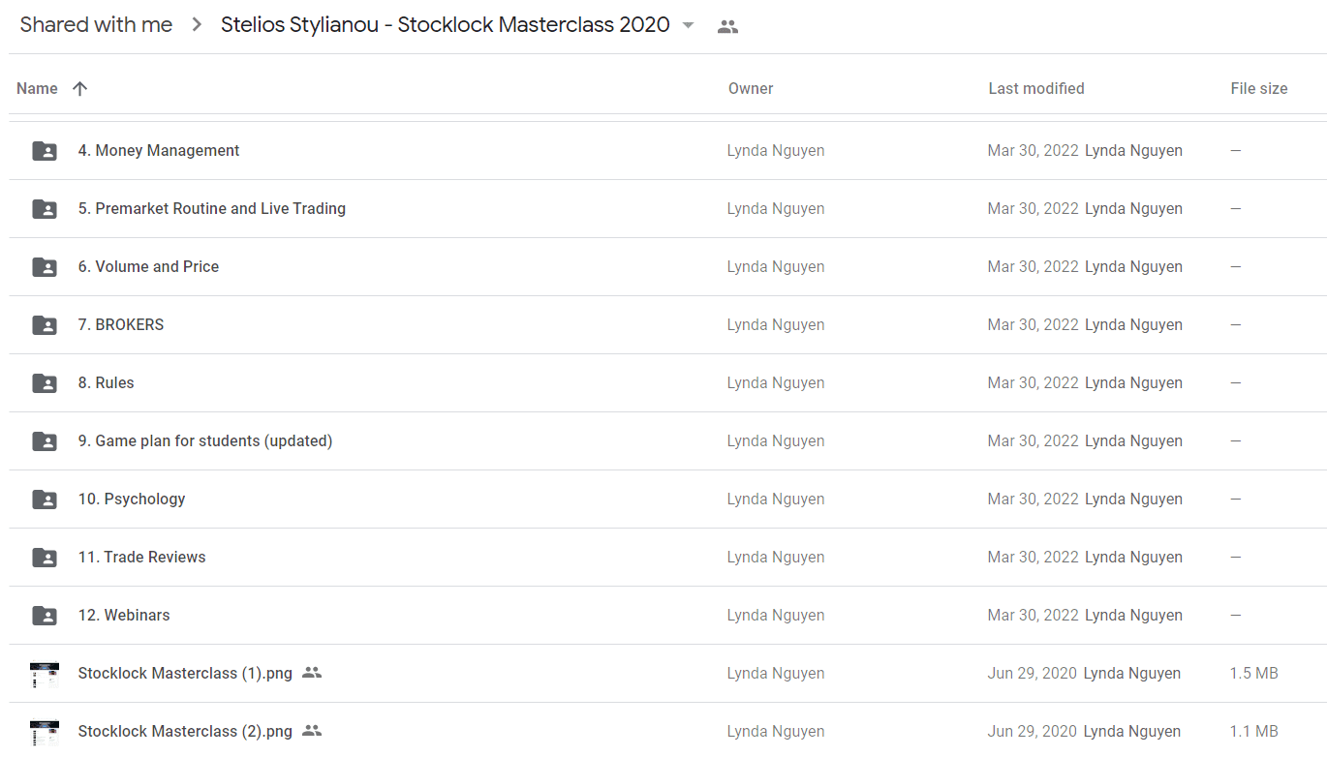Image resolution: width=1327 pixels, height=757 pixels.
Task: Select the 12. Webinars folder icon
Action: tap(45, 616)
